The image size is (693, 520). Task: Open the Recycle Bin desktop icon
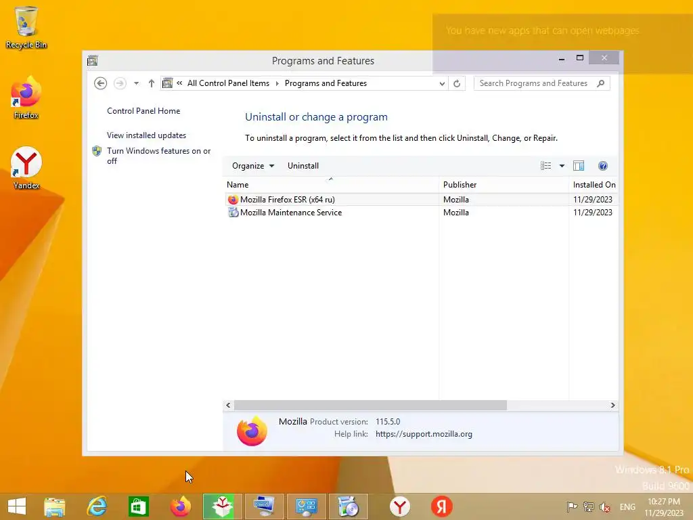coord(26,27)
